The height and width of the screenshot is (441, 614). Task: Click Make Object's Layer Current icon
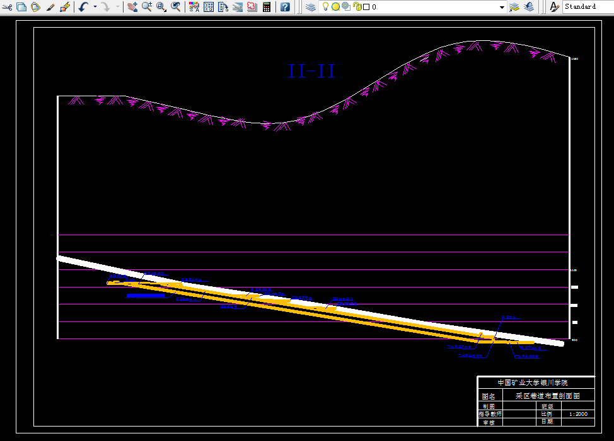514,7
